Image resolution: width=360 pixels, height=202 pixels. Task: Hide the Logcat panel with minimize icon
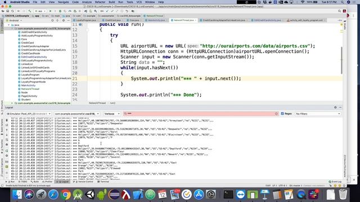coord(340,107)
